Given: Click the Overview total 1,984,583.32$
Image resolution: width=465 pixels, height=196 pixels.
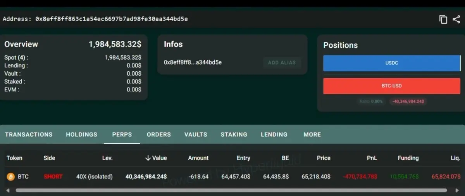Looking at the screenshot, I should [x=115, y=44].
